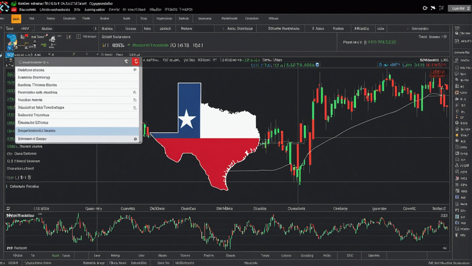Click the 'Poolty' label in the bottom tab strip
Image resolution: width=472 pixels, height=266 pixels.
click(209, 255)
